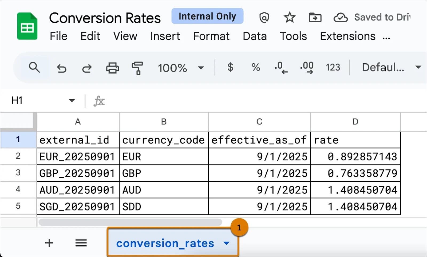This screenshot has height=257, width=427.
Task: Format as percent
Action: [x=256, y=67]
